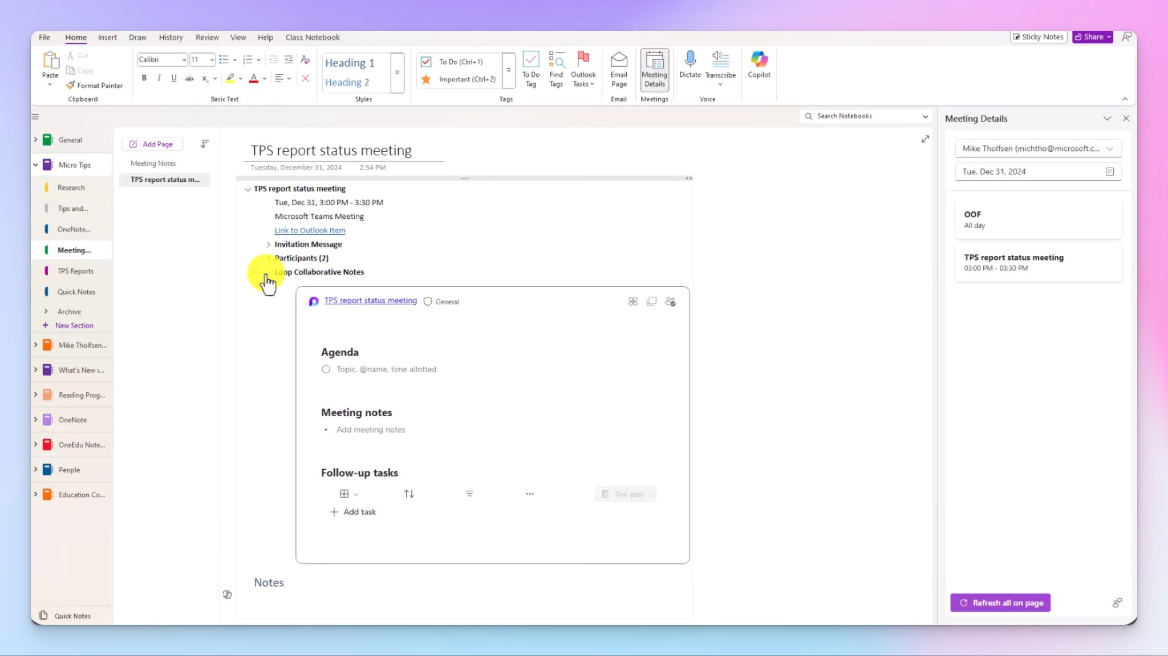1168x656 pixels.
Task: Click the Add Page button
Action: [152, 144]
